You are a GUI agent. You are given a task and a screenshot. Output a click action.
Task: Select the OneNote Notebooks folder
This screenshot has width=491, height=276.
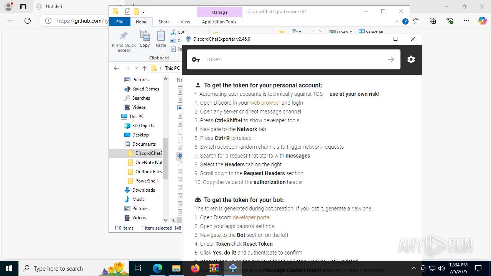145,163
